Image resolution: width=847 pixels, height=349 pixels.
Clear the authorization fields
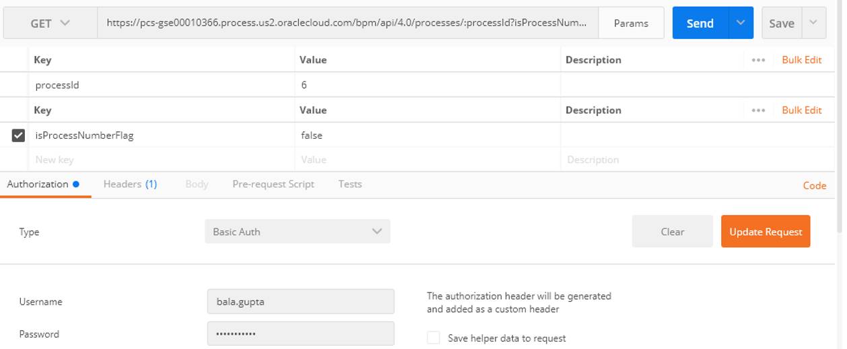(x=672, y=232)
